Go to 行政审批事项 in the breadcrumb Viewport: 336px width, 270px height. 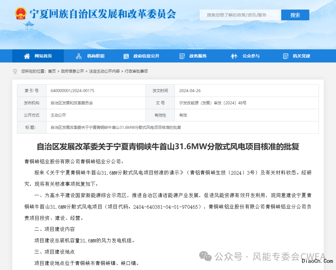coord(136,71)
